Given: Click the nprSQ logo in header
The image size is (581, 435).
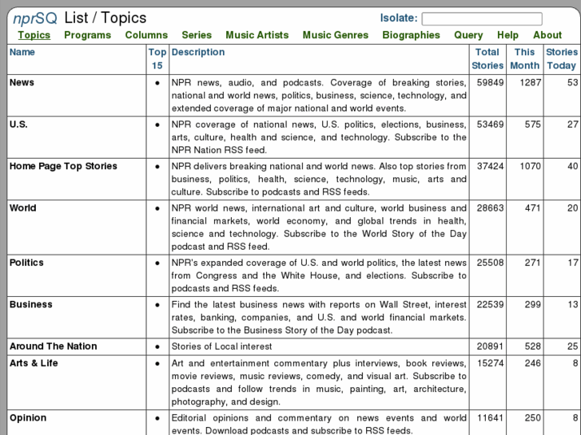Looking at the screenshot, I should click(x=35, y=18).
